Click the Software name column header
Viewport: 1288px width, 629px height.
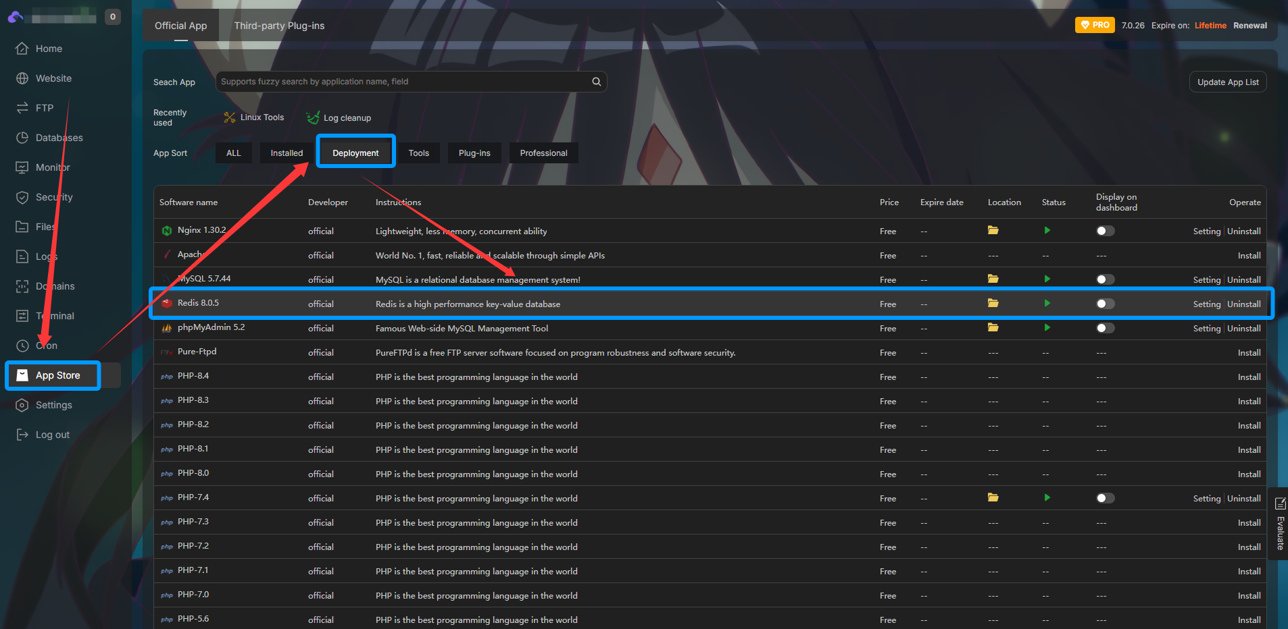click(x=189, y=202)
